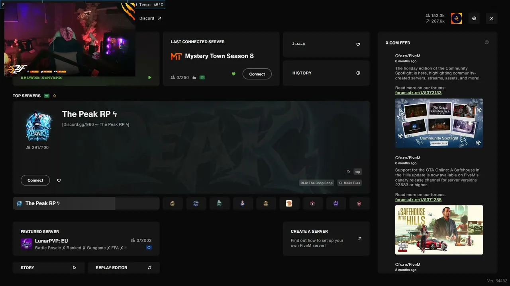Click the 291/700 player count
Viewport: 510px width, 286px height.
click(x=37, y=147)
